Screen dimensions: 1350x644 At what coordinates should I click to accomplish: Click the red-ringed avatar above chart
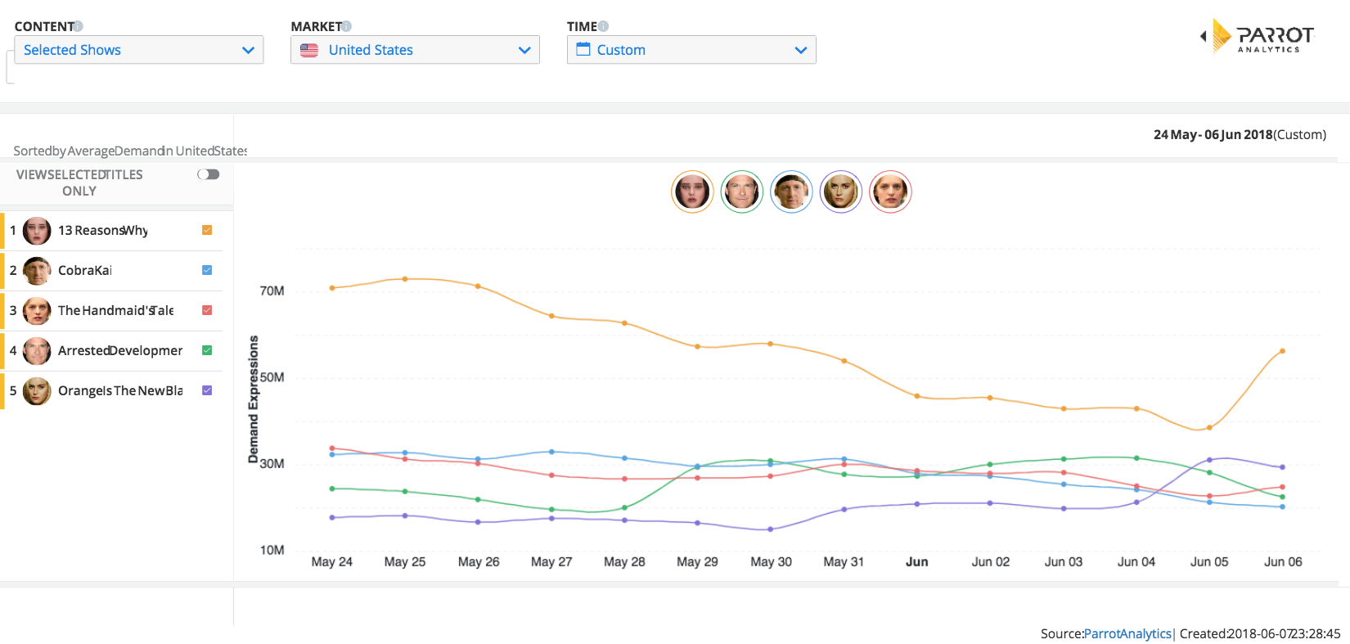click(x=890, y=192)
